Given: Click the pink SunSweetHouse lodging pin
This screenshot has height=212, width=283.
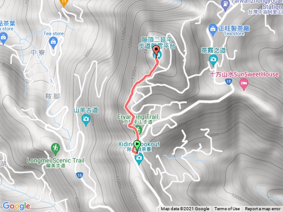Looking at the screenshot, I should 244,84.
